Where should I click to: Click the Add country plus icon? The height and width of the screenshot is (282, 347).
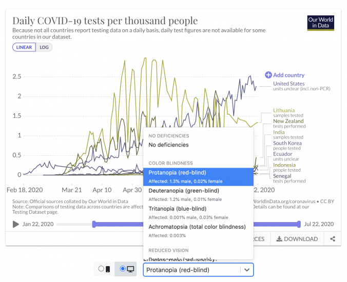point(268,75)
